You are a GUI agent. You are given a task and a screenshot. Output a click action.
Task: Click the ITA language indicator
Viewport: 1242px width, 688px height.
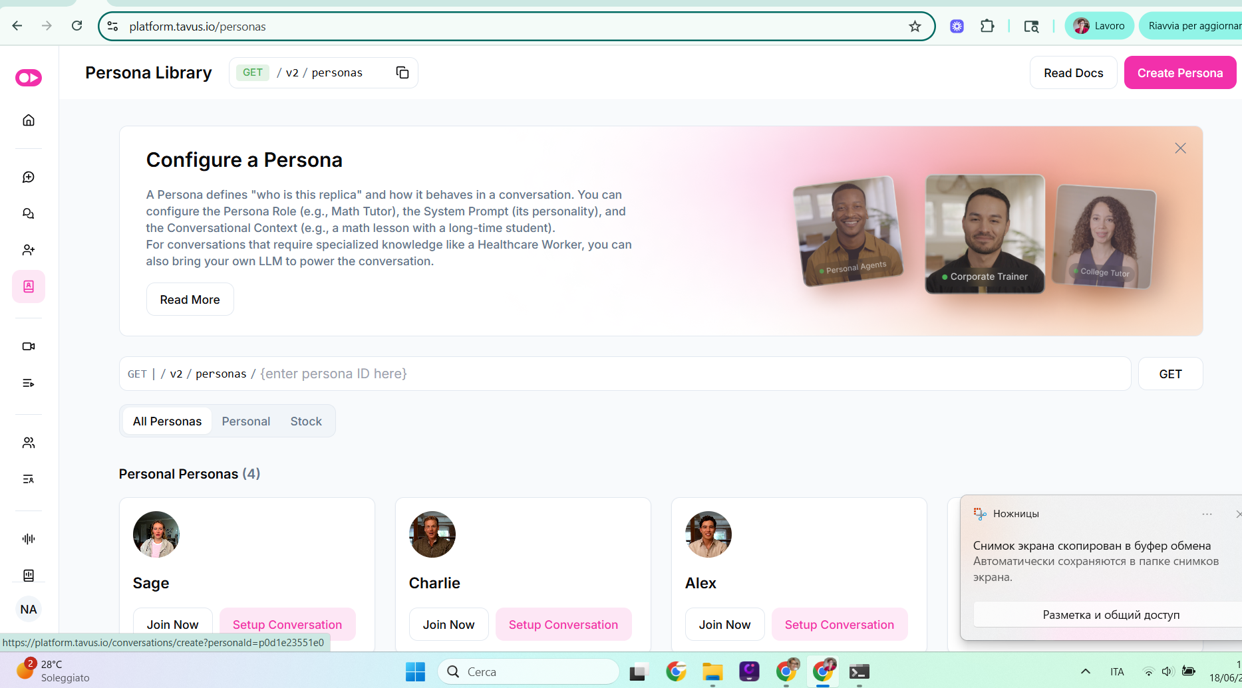tap(1117, 671)
